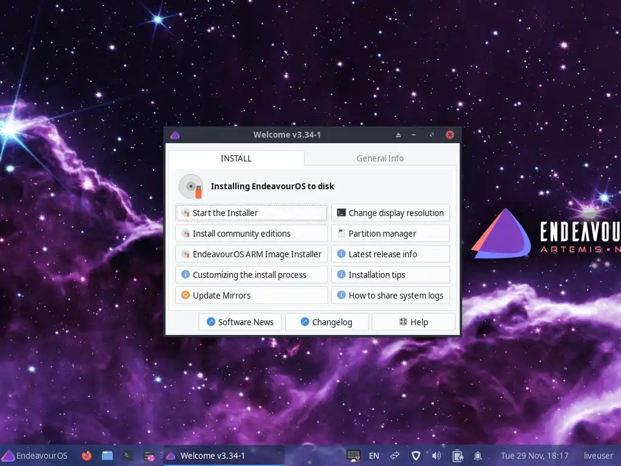The width and height of the screenshot is (621, 466).
Task: Click the Welcome window title bar app icon
Action: coord(175,135)
